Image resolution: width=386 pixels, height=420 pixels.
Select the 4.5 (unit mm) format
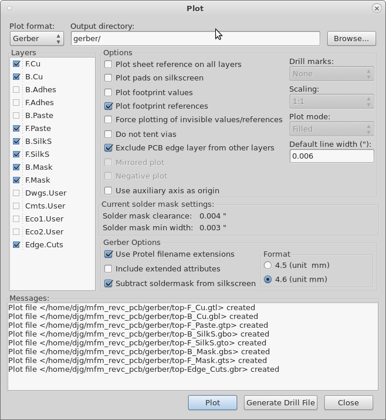tap(268, 265)
